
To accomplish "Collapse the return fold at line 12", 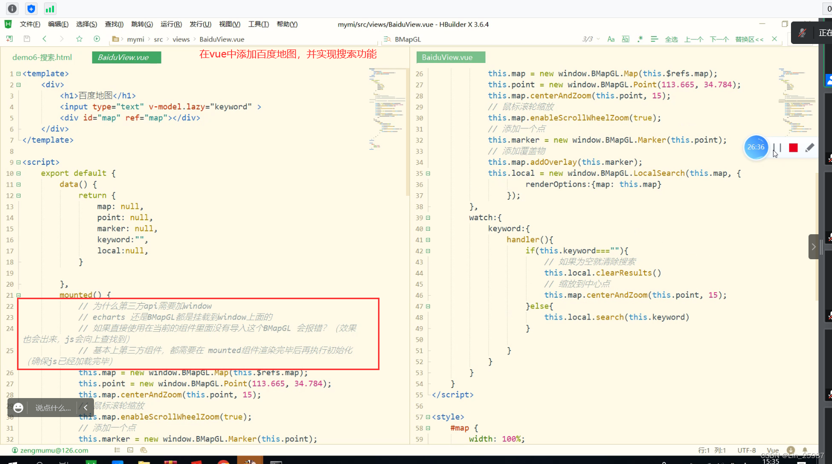I will tap(18, 196).
